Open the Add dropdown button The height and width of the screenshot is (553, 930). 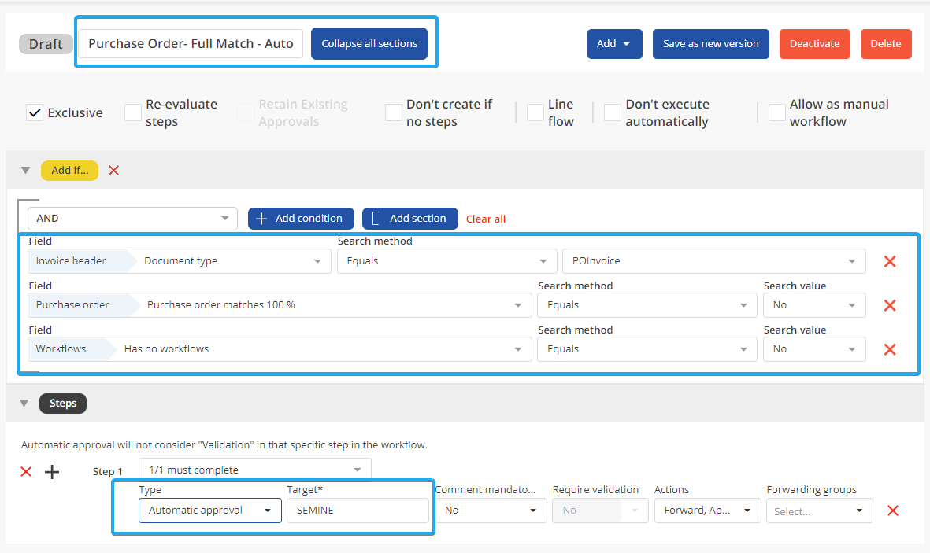(x=614, y=44)
